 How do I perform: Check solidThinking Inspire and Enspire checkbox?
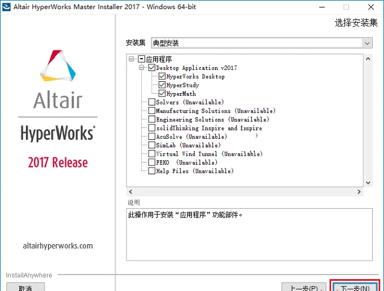click(x=152, y=128)
